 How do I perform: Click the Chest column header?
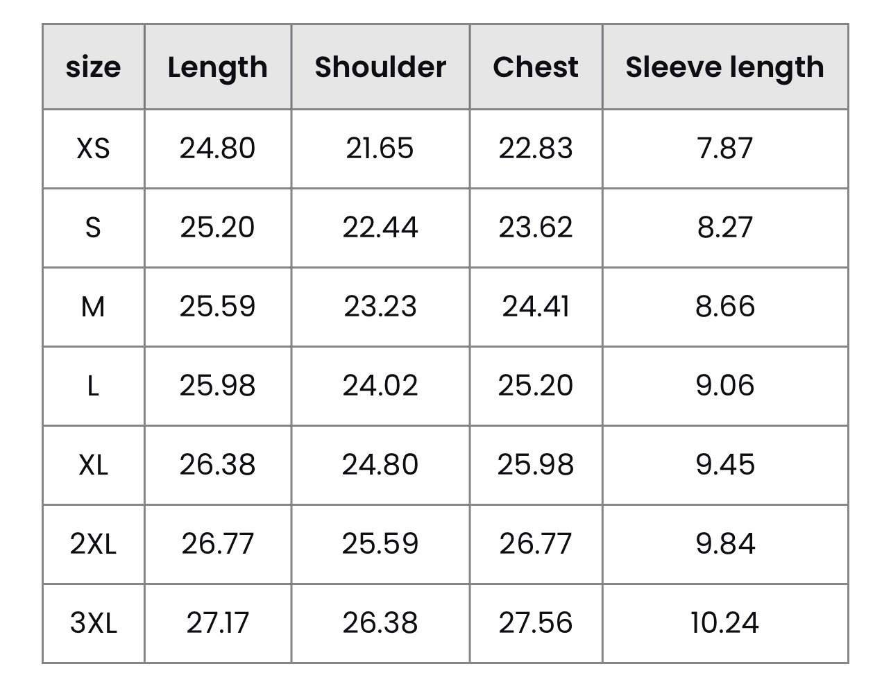pos(536,67)
